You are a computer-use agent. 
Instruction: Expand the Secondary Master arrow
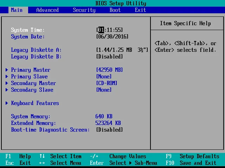click(x=7, y=83)
